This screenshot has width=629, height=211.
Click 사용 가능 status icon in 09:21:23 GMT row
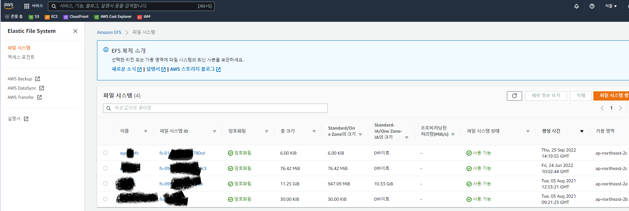pos(469,199)
